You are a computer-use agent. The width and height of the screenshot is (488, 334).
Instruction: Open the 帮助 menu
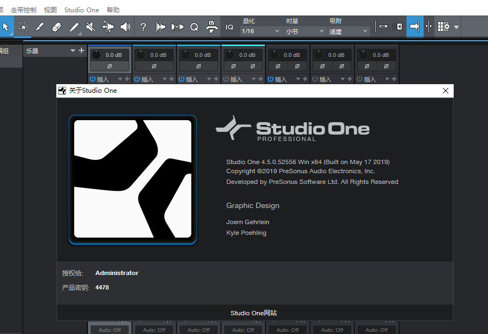[x=113, y=10]
